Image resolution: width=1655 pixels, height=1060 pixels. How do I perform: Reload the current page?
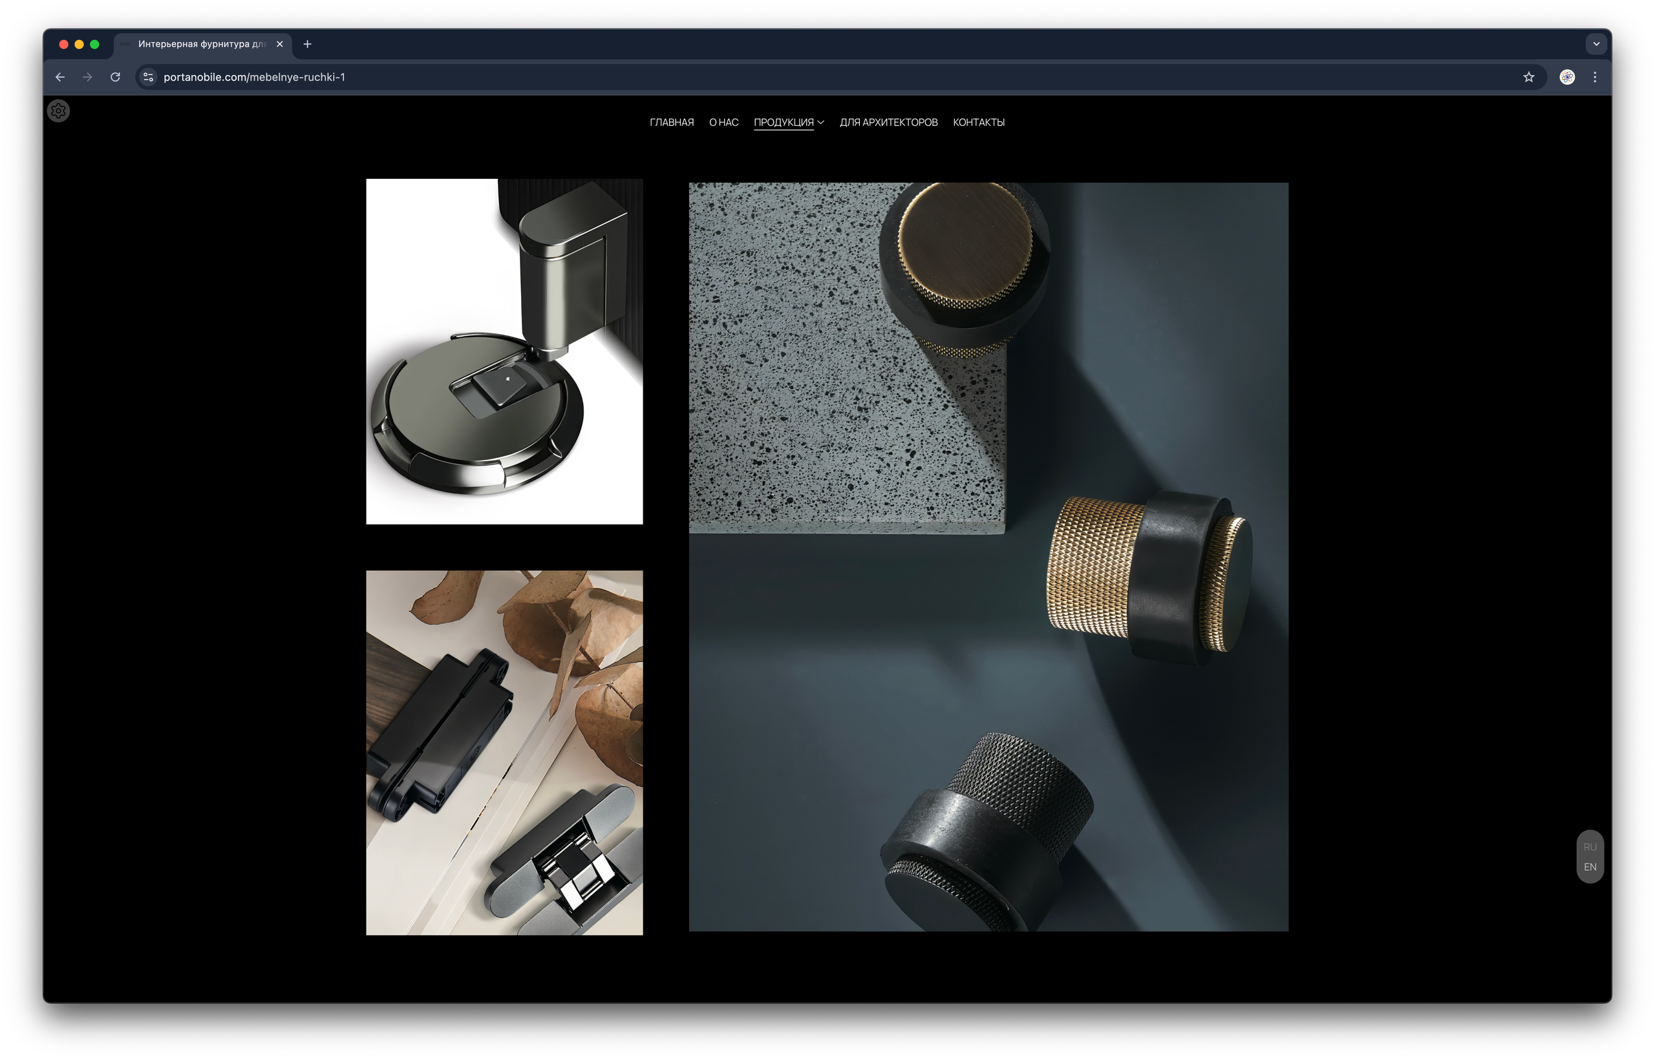point(115,77)
